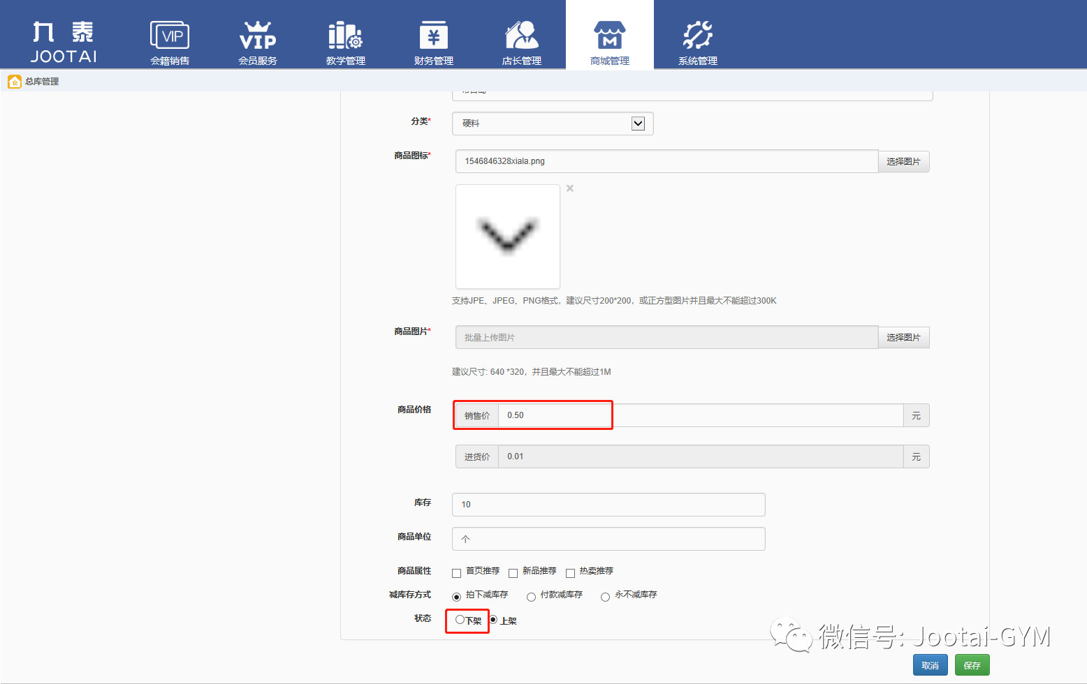Image resolution: width=1087 pixels, height=684 pixels.
Task: Click the 进货价 label addon
Action: tap(477, 456)
